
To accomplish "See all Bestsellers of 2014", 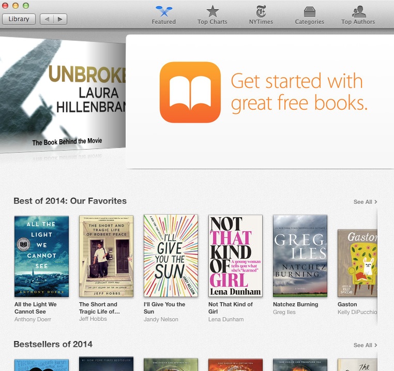I will pyautogui.click(x=365, y=345).
